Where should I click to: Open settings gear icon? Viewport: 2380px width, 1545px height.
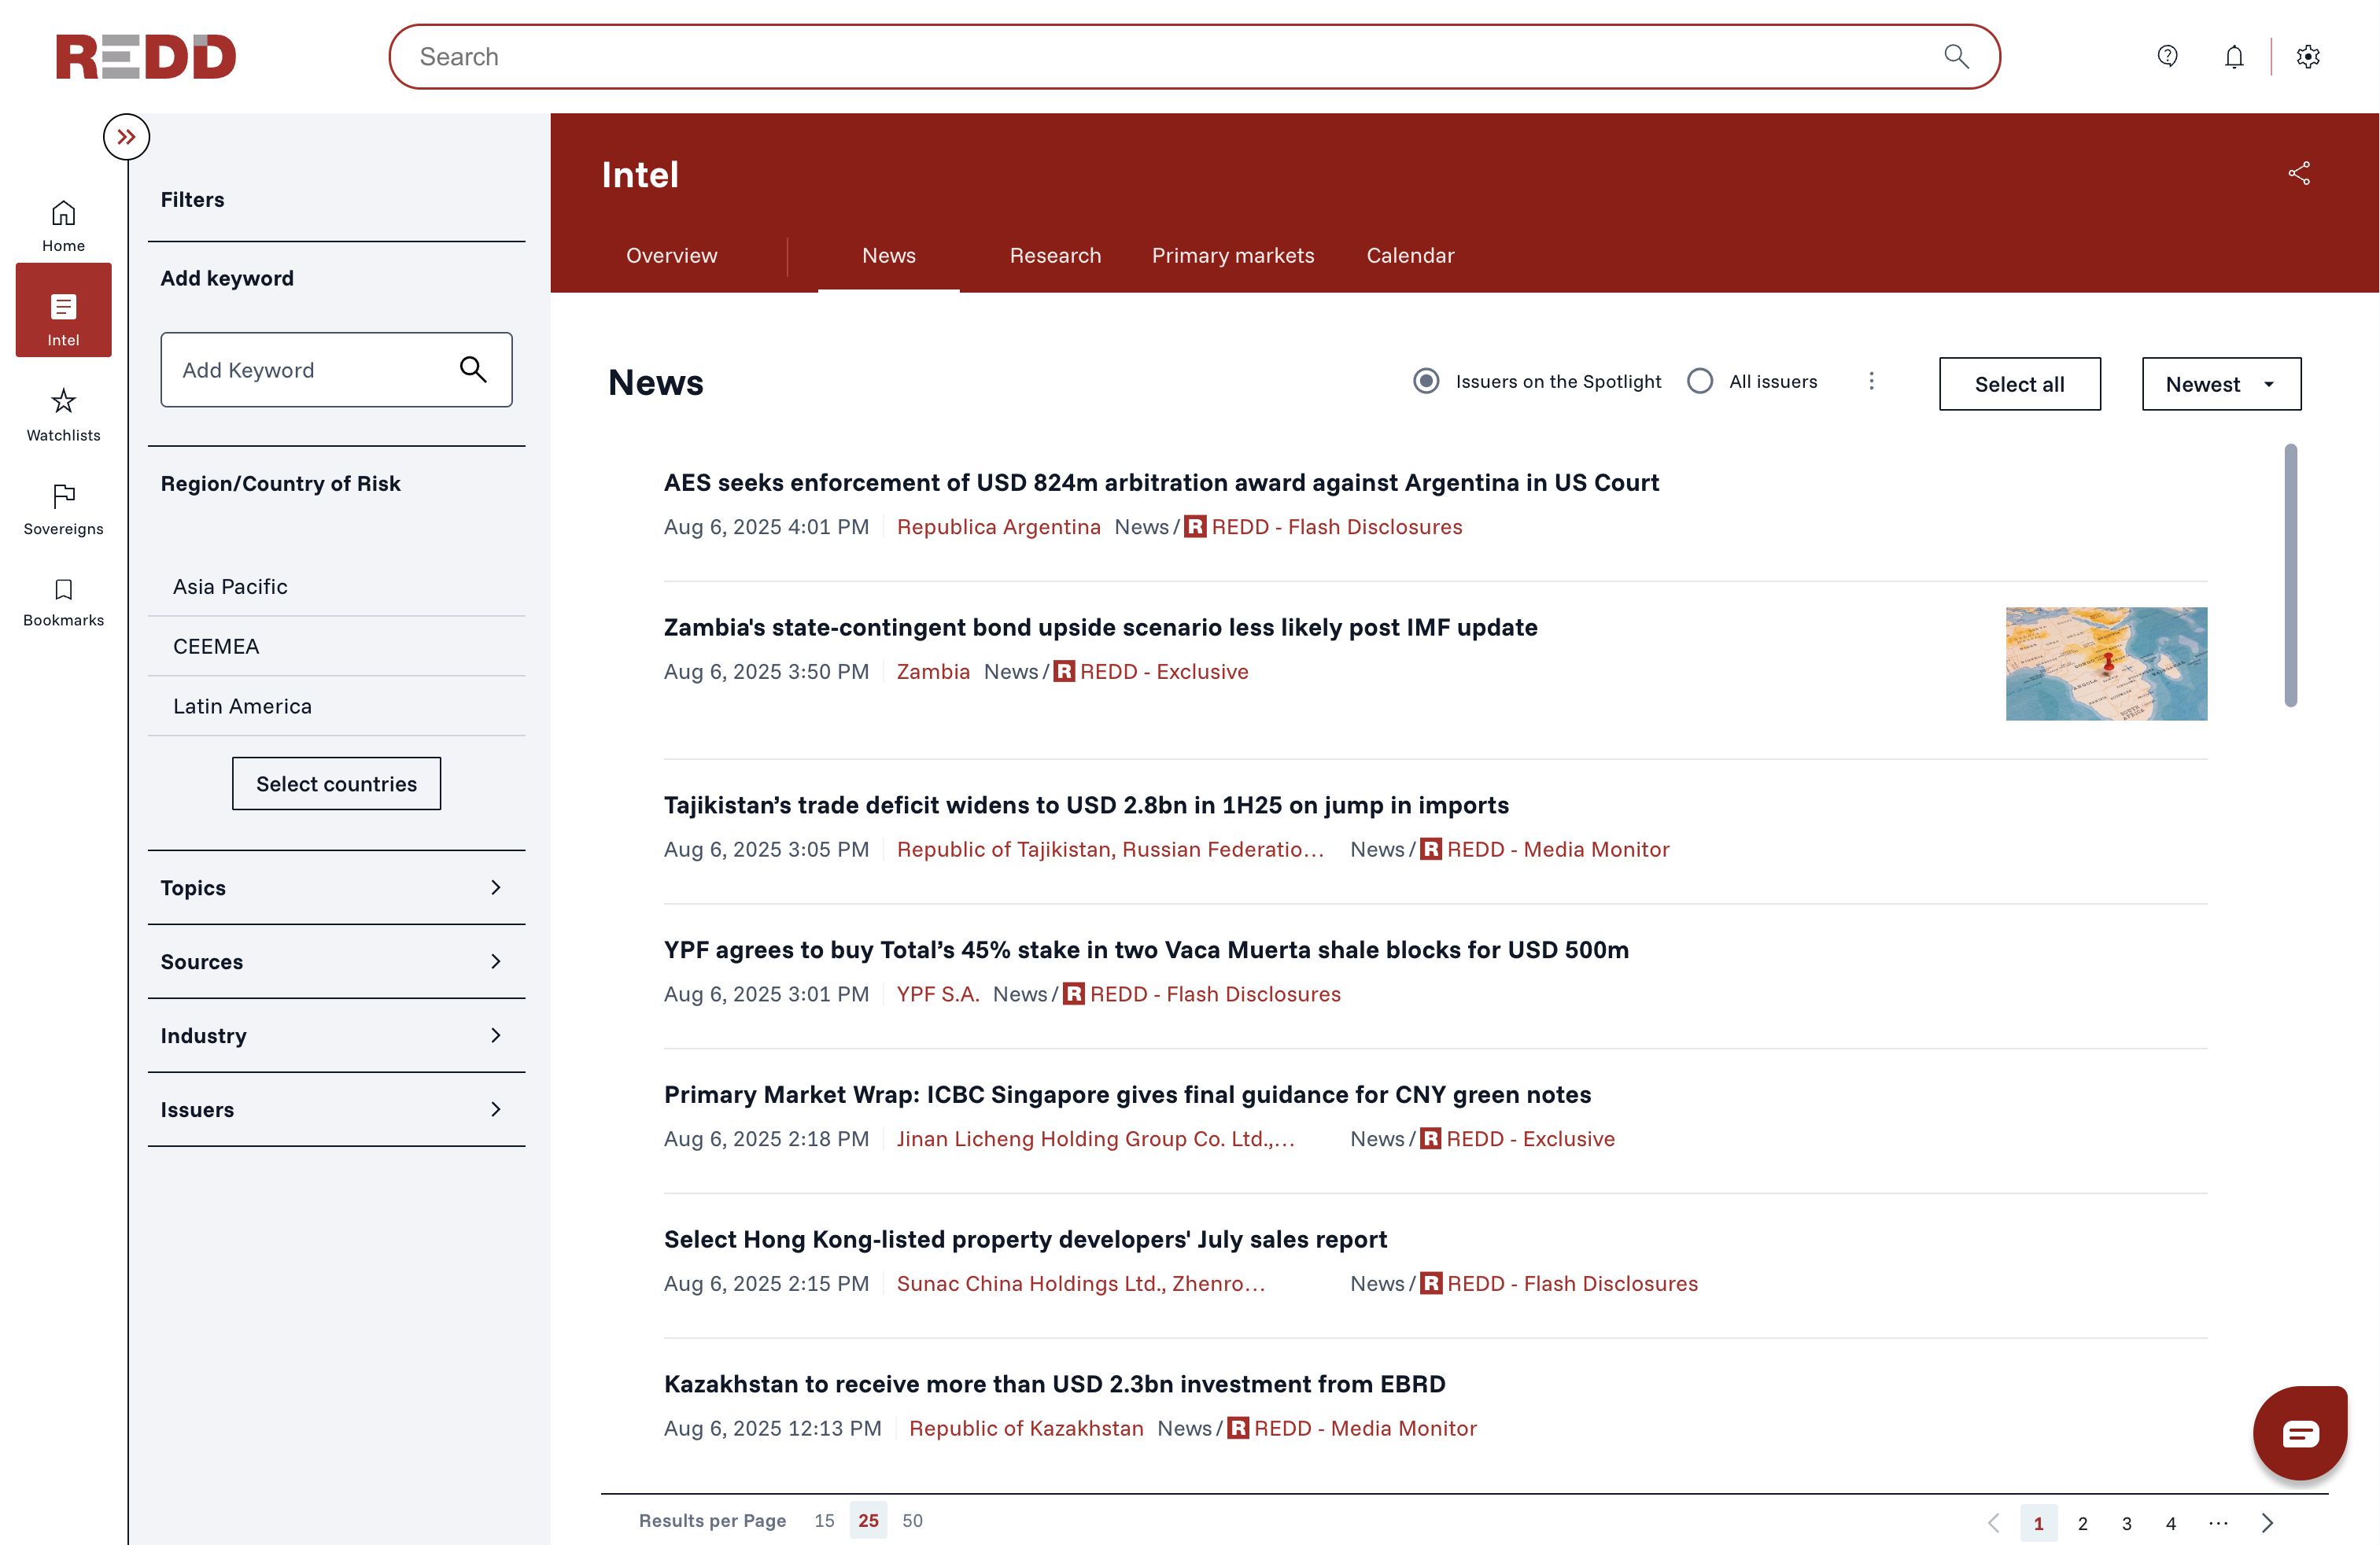(2307, 57)
